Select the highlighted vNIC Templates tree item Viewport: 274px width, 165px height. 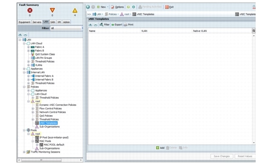48,123
